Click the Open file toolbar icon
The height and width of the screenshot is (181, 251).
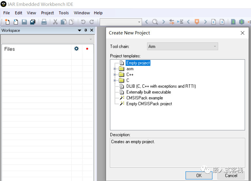coord(16,22)
